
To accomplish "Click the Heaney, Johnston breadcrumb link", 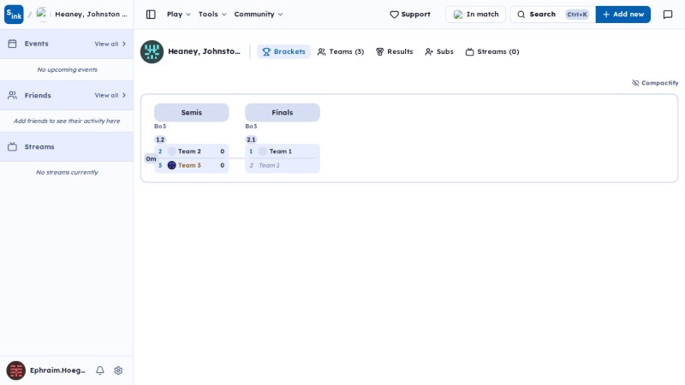I will (x=91, y=14).
